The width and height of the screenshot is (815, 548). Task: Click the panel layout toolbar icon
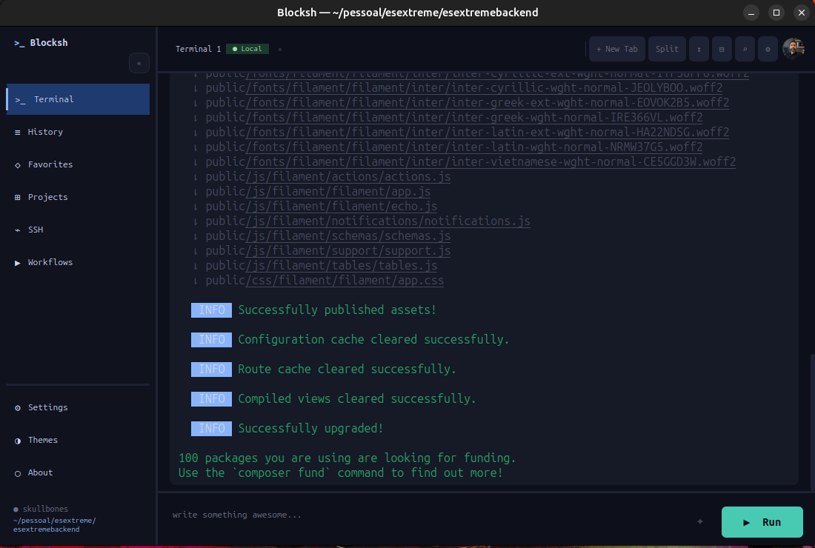[722, 49]
